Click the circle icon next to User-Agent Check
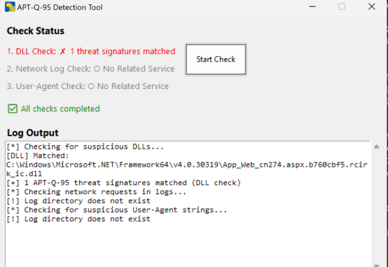The height and width of the screenshot is (267, 388). point(91,86)
